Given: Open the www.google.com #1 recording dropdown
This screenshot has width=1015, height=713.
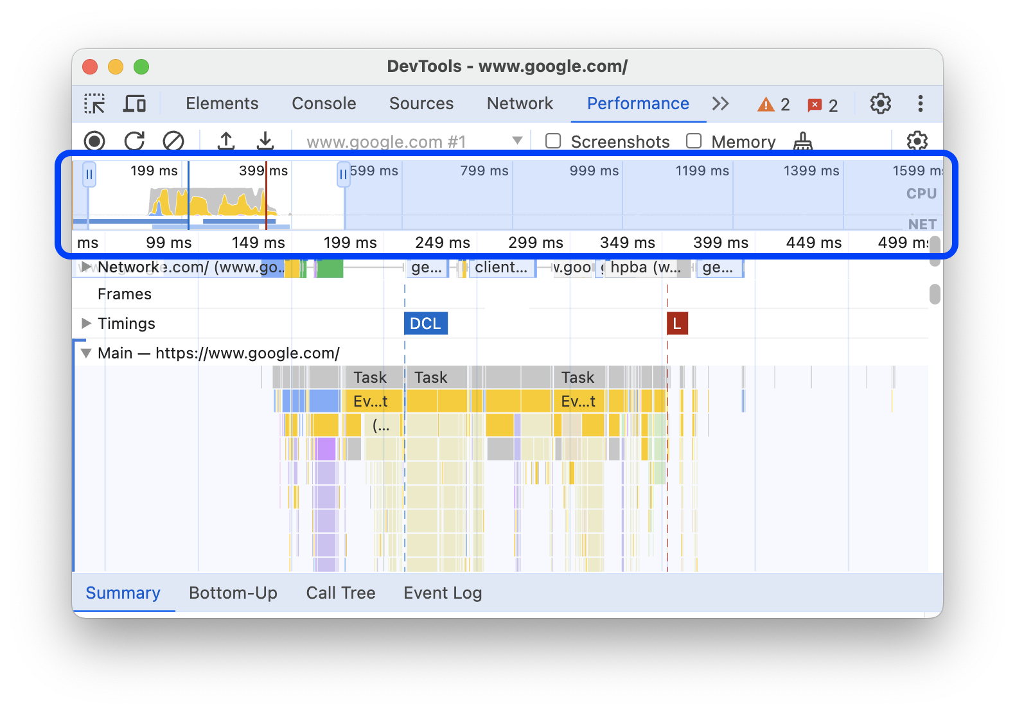Looking at the screenshot, I should tap(517, 141).
